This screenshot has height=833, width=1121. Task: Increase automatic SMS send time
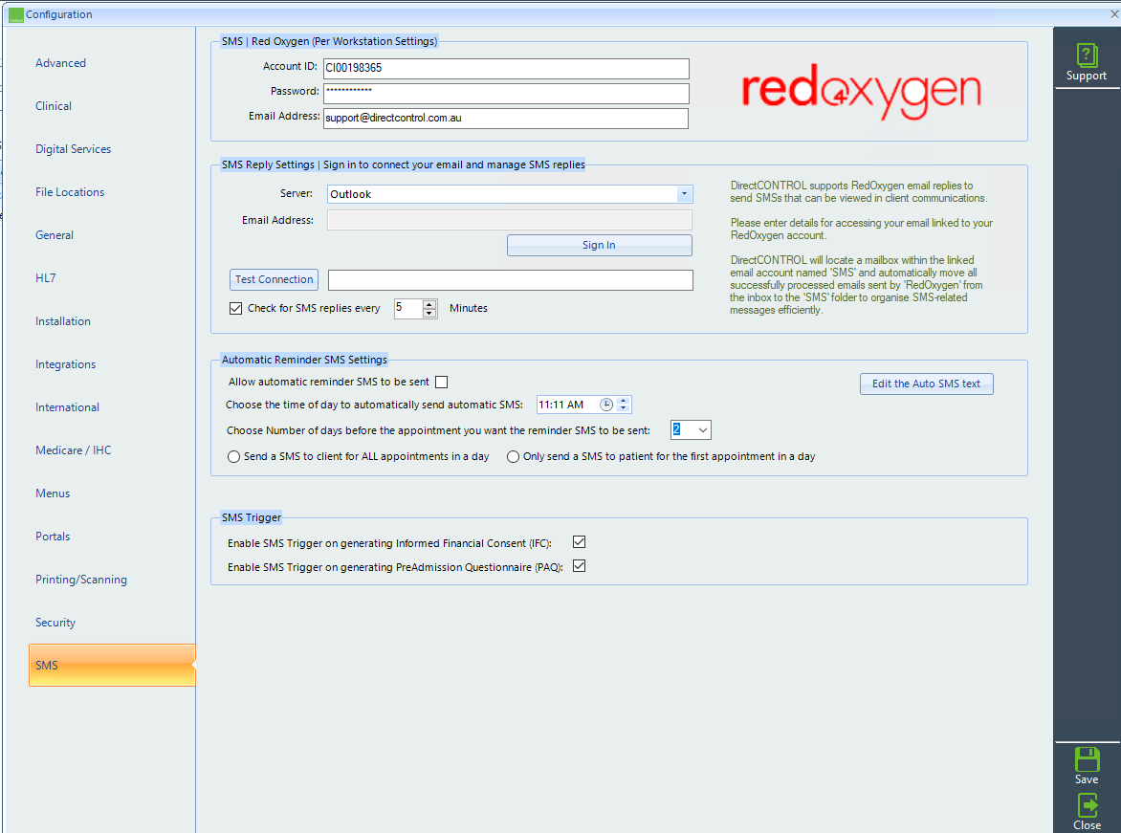click(x=624, y=401)
